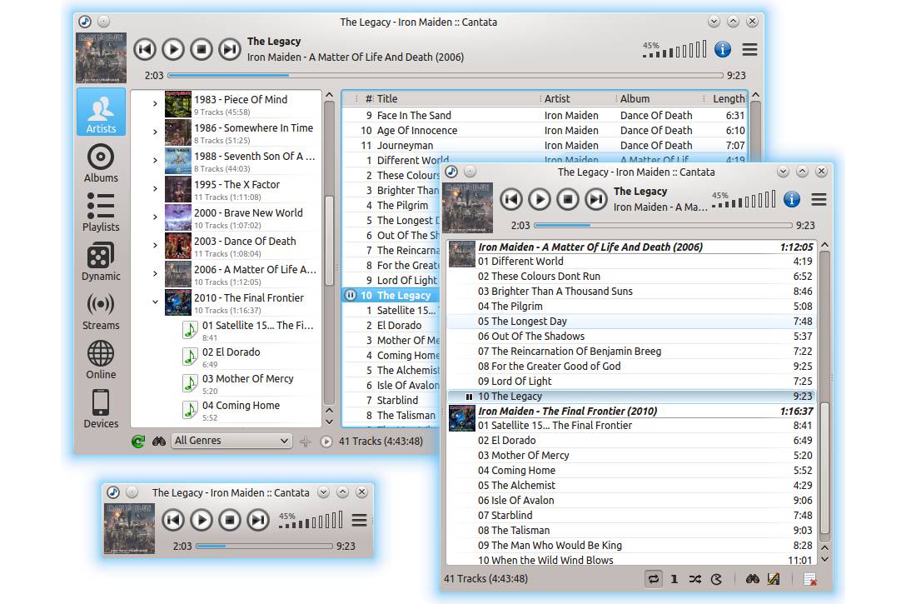The height and width of the screenshot is (604, 906).
Task: Select the Artists tab in sidebar
Action: [x=101, y=112]
